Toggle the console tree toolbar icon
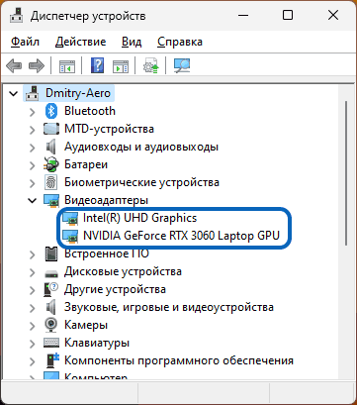 click(67, 66)
